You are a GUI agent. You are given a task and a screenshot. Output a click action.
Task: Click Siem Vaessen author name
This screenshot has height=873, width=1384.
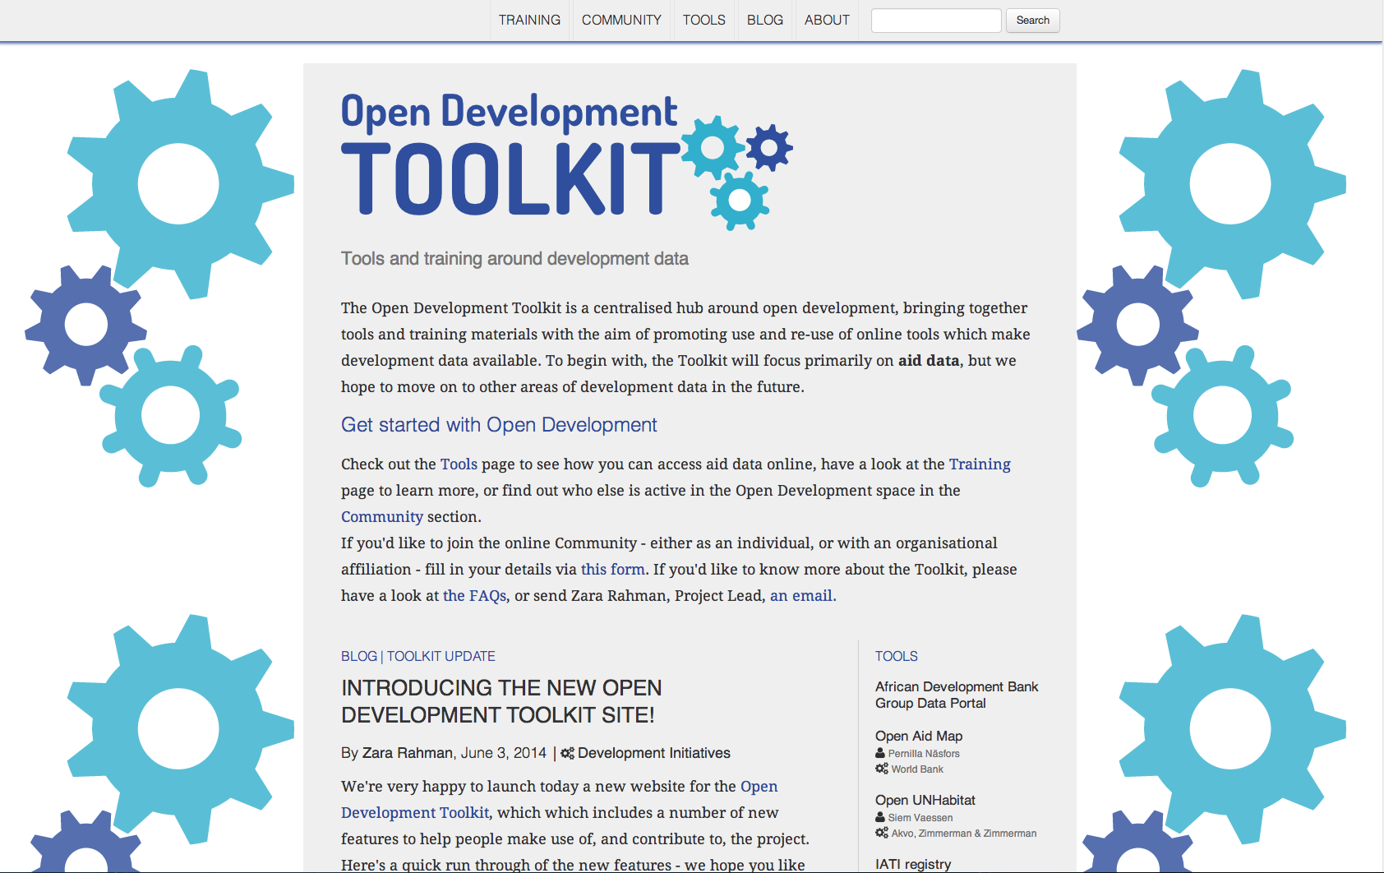tap(920, 818)
